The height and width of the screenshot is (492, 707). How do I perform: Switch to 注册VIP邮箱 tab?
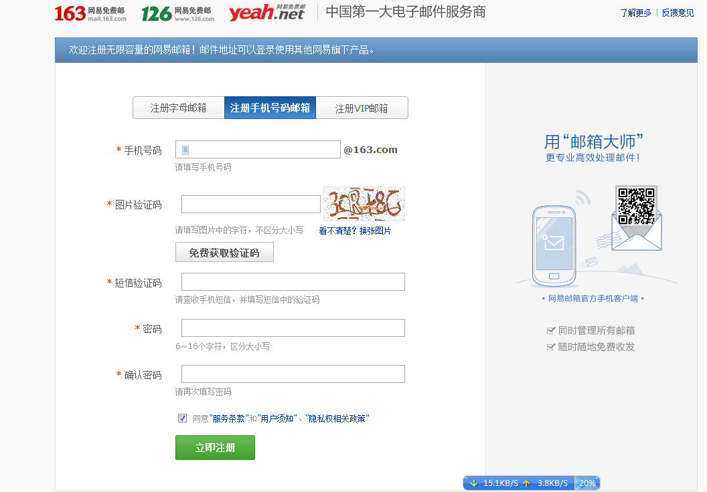point(362,108)
